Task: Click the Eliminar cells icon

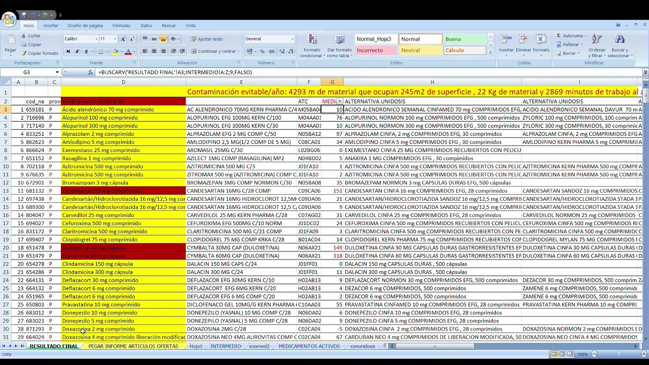Action: point(523,40)
